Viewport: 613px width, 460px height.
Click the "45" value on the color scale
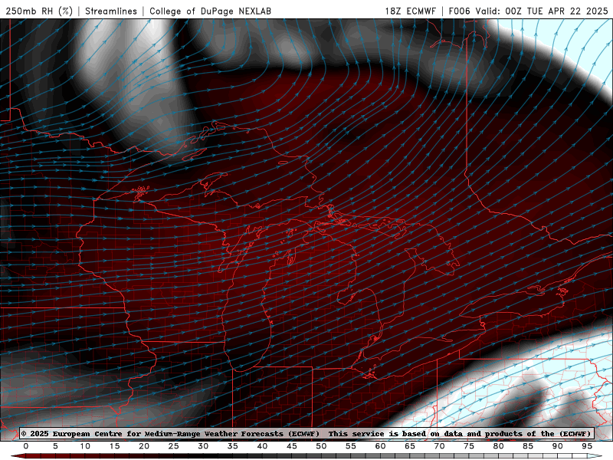[292, 446]
